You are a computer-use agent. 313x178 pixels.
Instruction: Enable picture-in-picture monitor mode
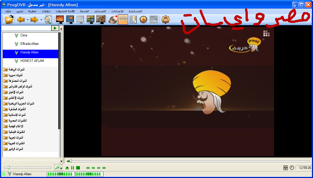[x=70, y=20]
